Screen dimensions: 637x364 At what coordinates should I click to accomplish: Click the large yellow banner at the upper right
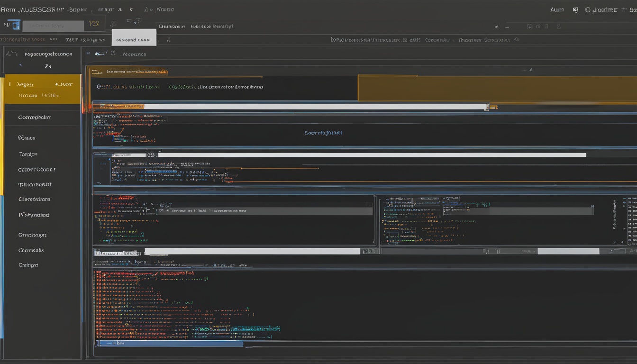click(x=497, y=88)
